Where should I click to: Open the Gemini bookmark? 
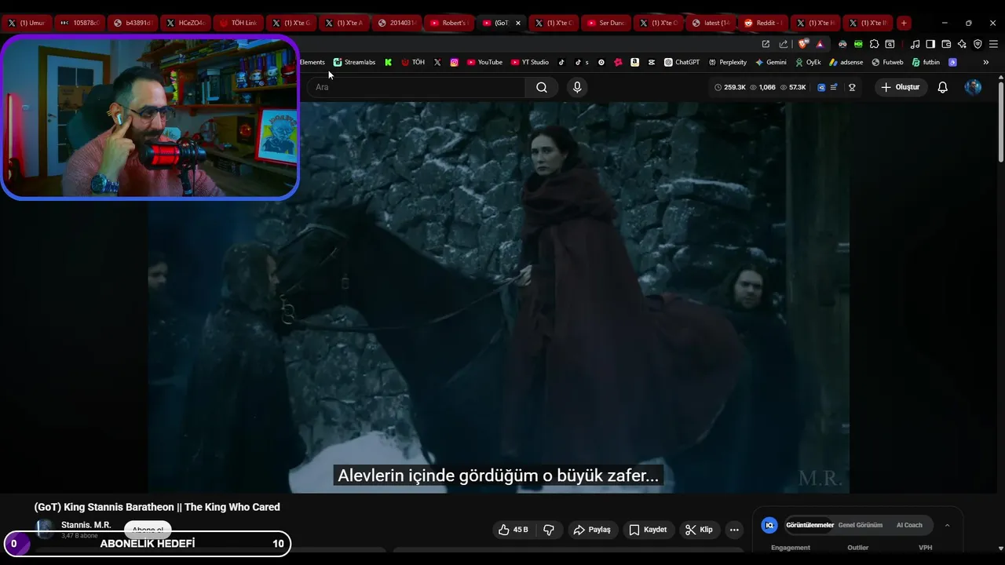click(x=771, y=62)
